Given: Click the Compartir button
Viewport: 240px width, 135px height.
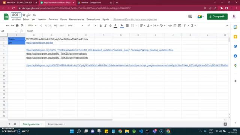Looking at the screenshot, I should (217, 16).
